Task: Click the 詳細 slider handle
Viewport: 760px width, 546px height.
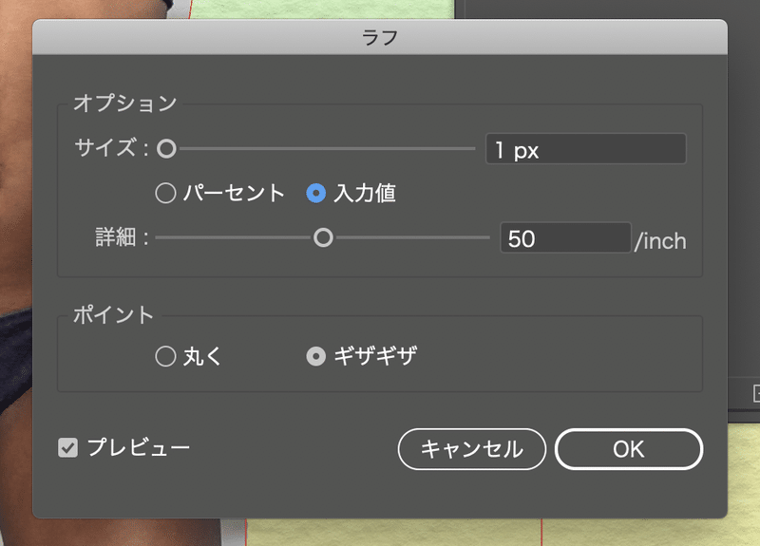Action: pyautogui.click(x=323, y=238)
